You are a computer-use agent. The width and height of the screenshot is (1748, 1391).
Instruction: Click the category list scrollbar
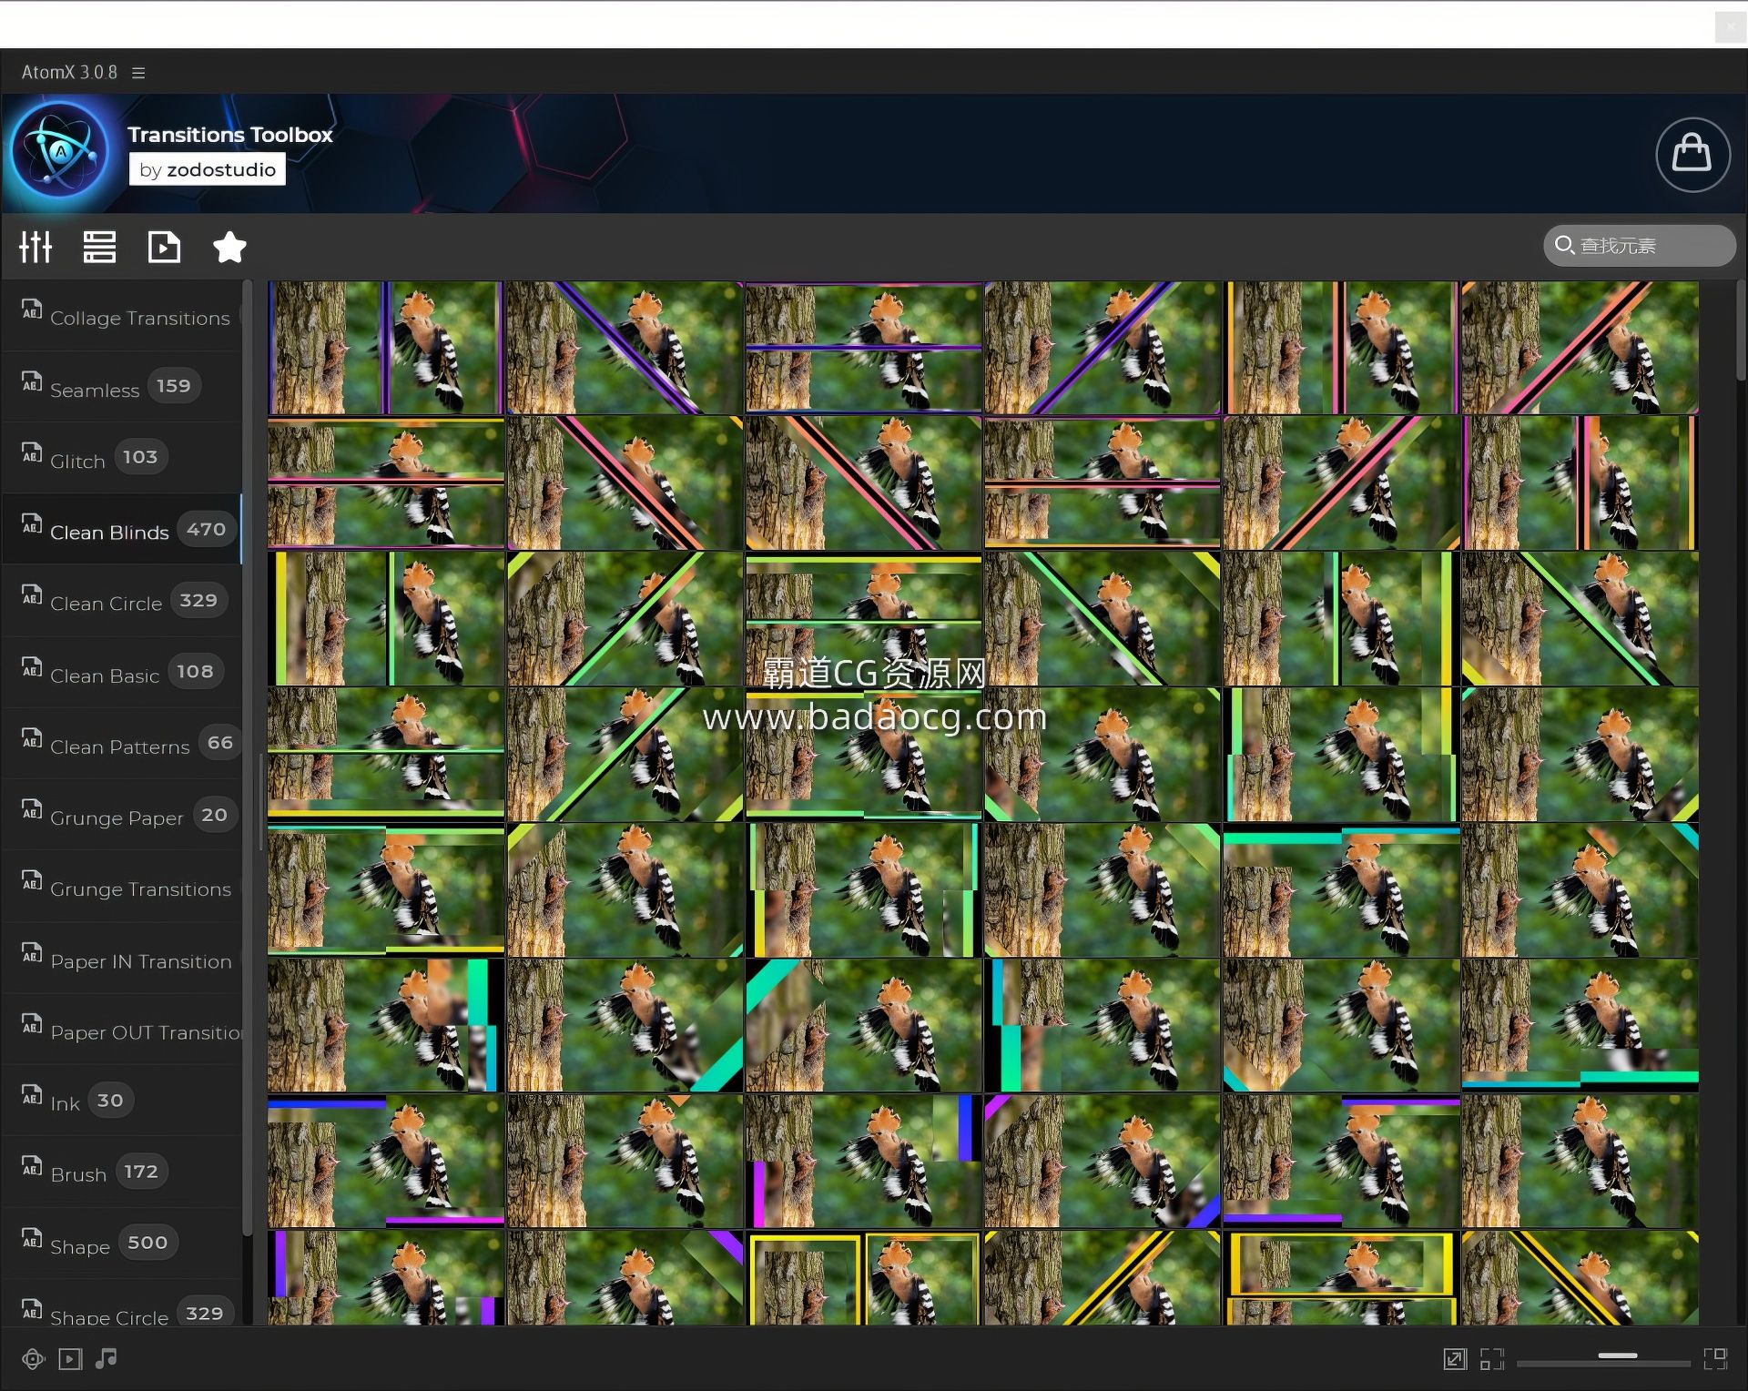(247, 758)
